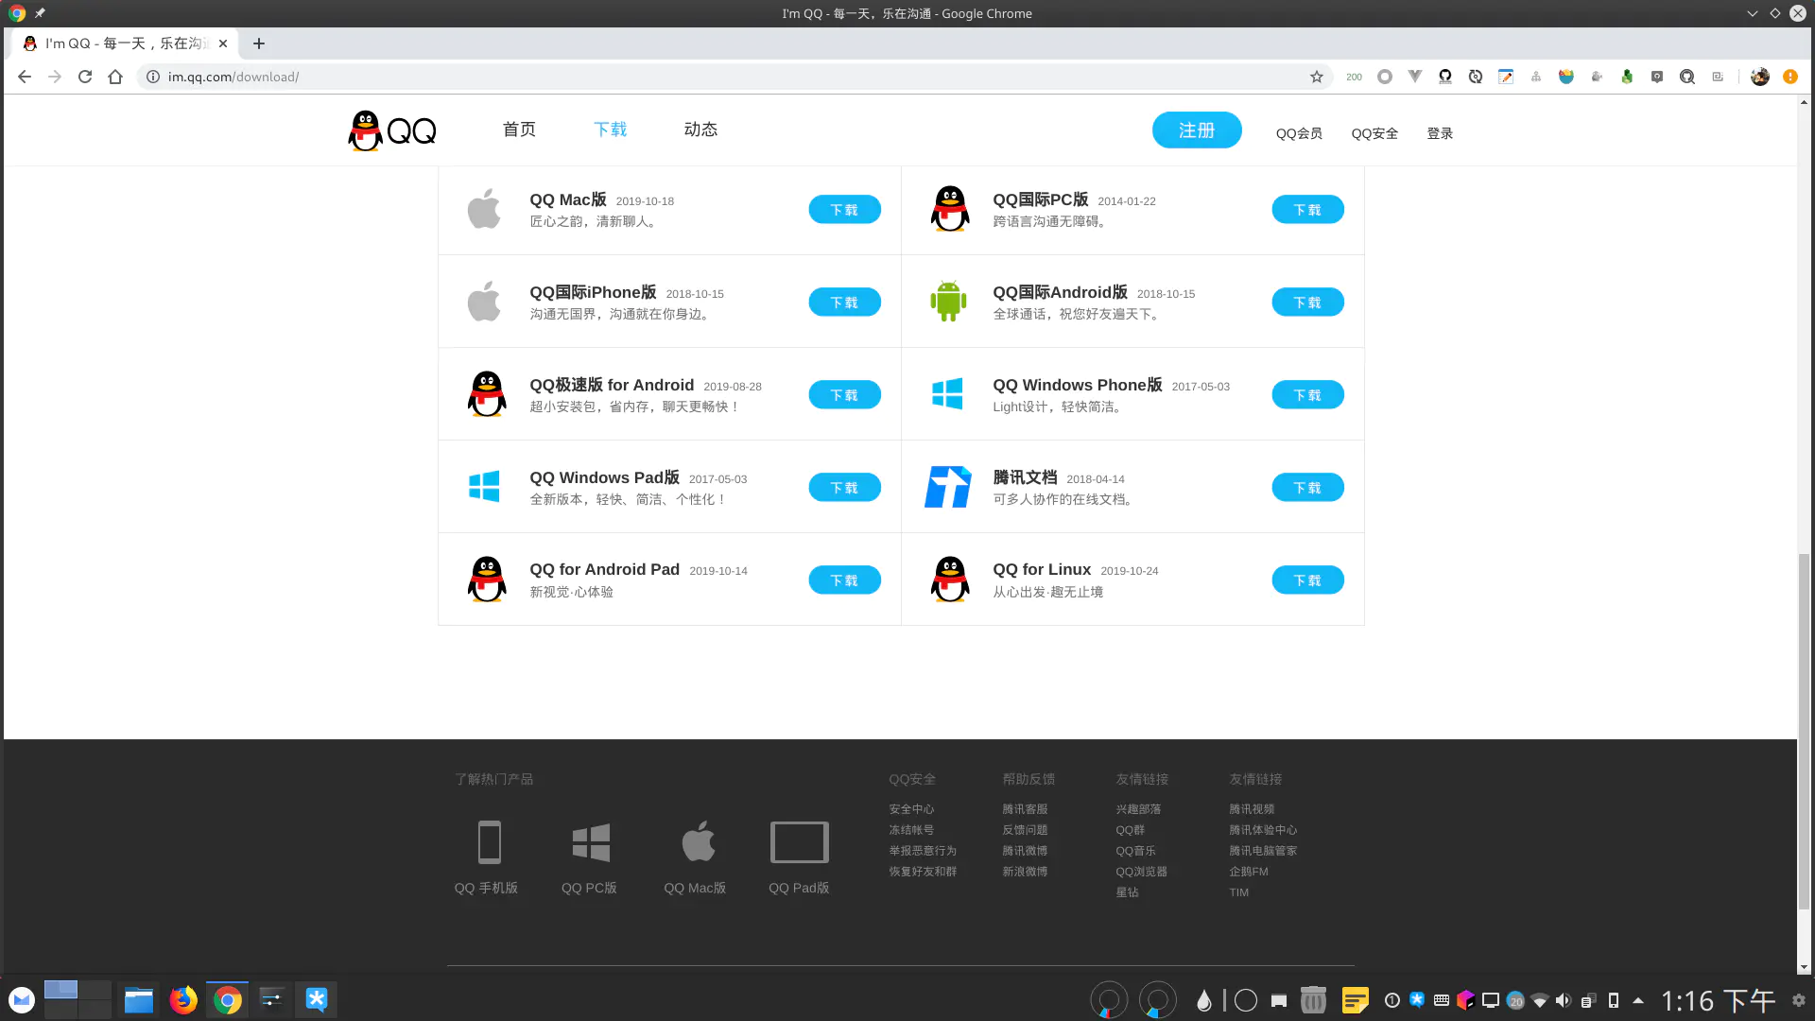The height and width of the screenshot is (1021, 1815).
Task: Click the speaker volume icon in system tray
Action: point(1562,999)
